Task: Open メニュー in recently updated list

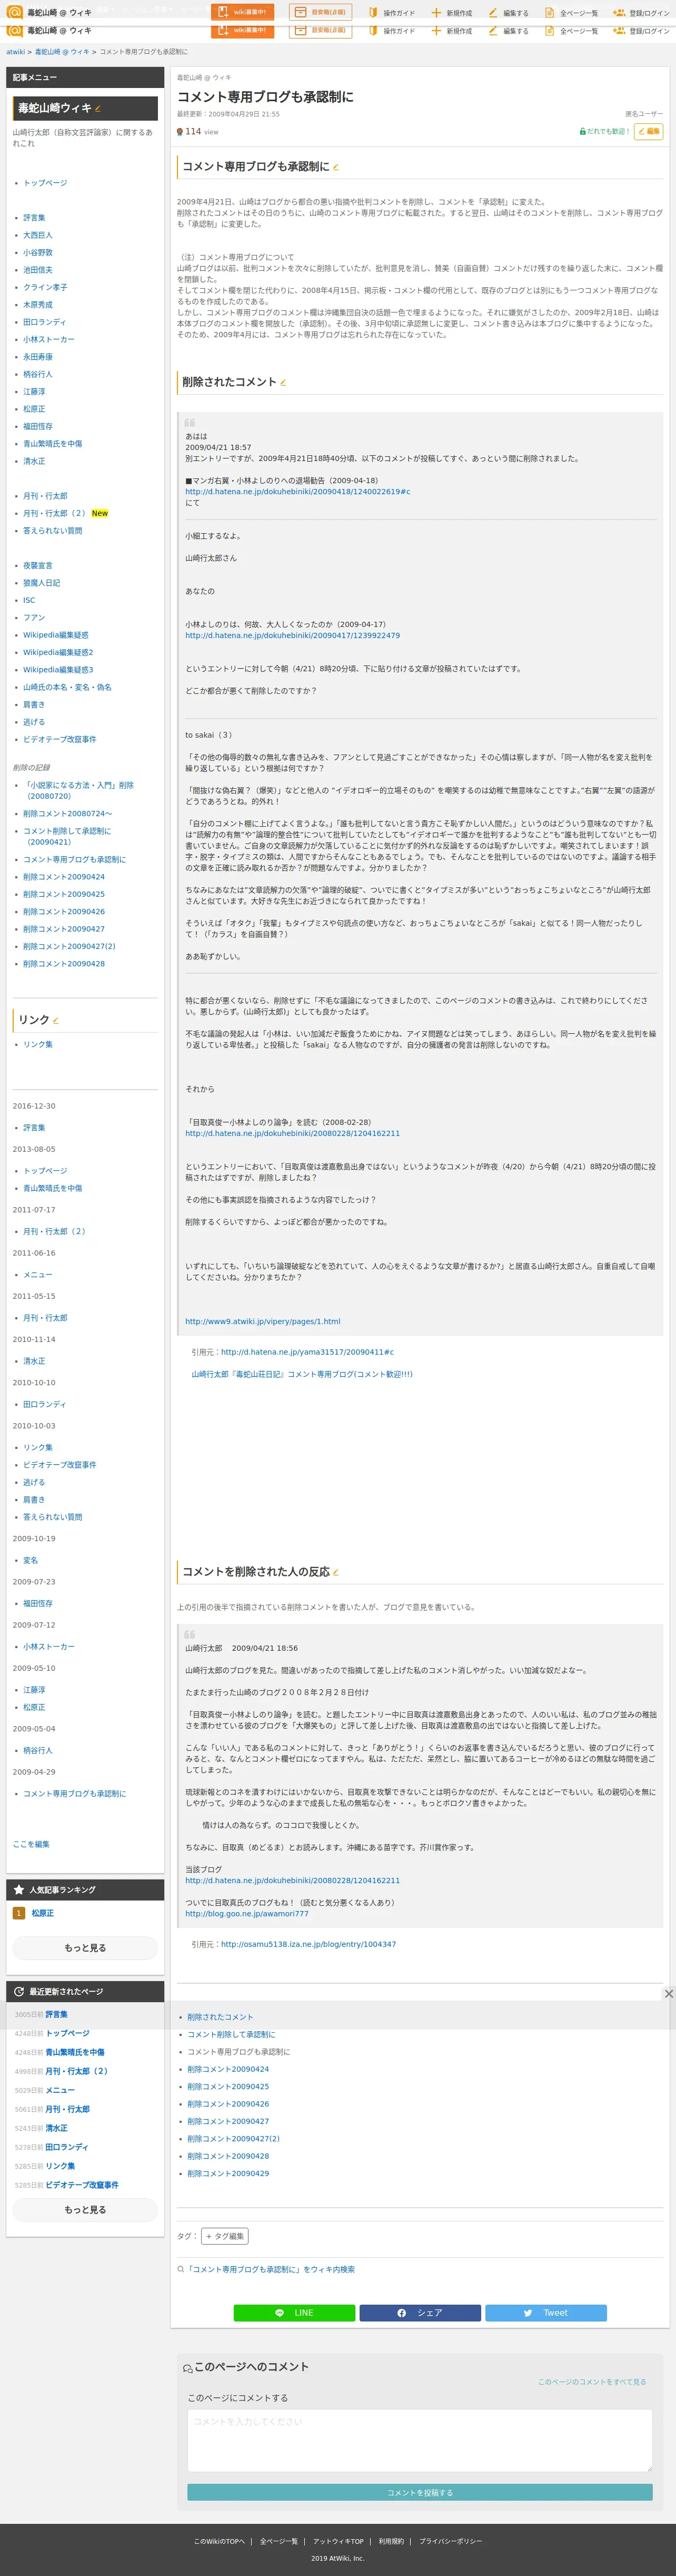Action: [60, 2090]
